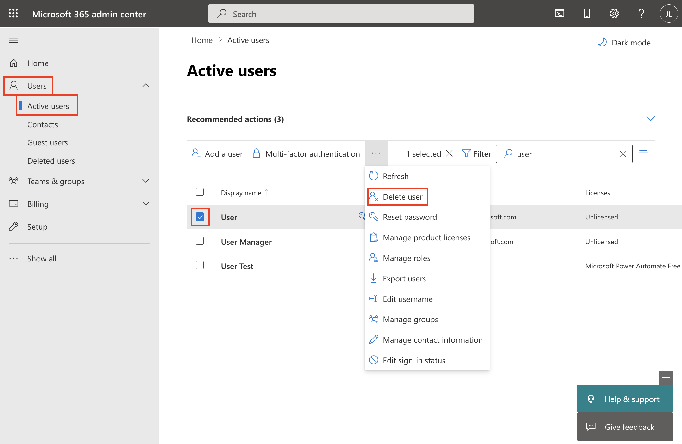This screenshot has width=682, height=444.
Task: Collapse the Users section chevron
Action: click(146, 85)
